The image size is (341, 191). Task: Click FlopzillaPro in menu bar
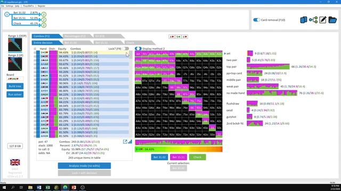coord(28,6)
